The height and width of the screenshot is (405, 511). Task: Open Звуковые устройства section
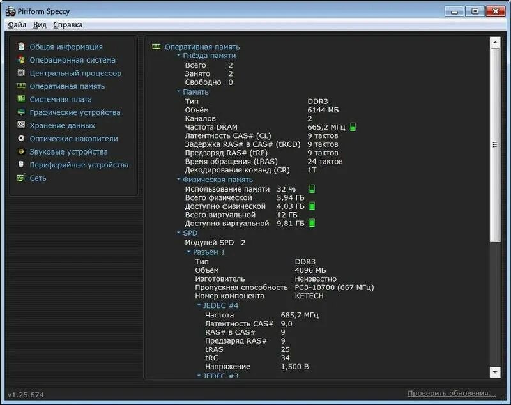click(x=68, y=152)
